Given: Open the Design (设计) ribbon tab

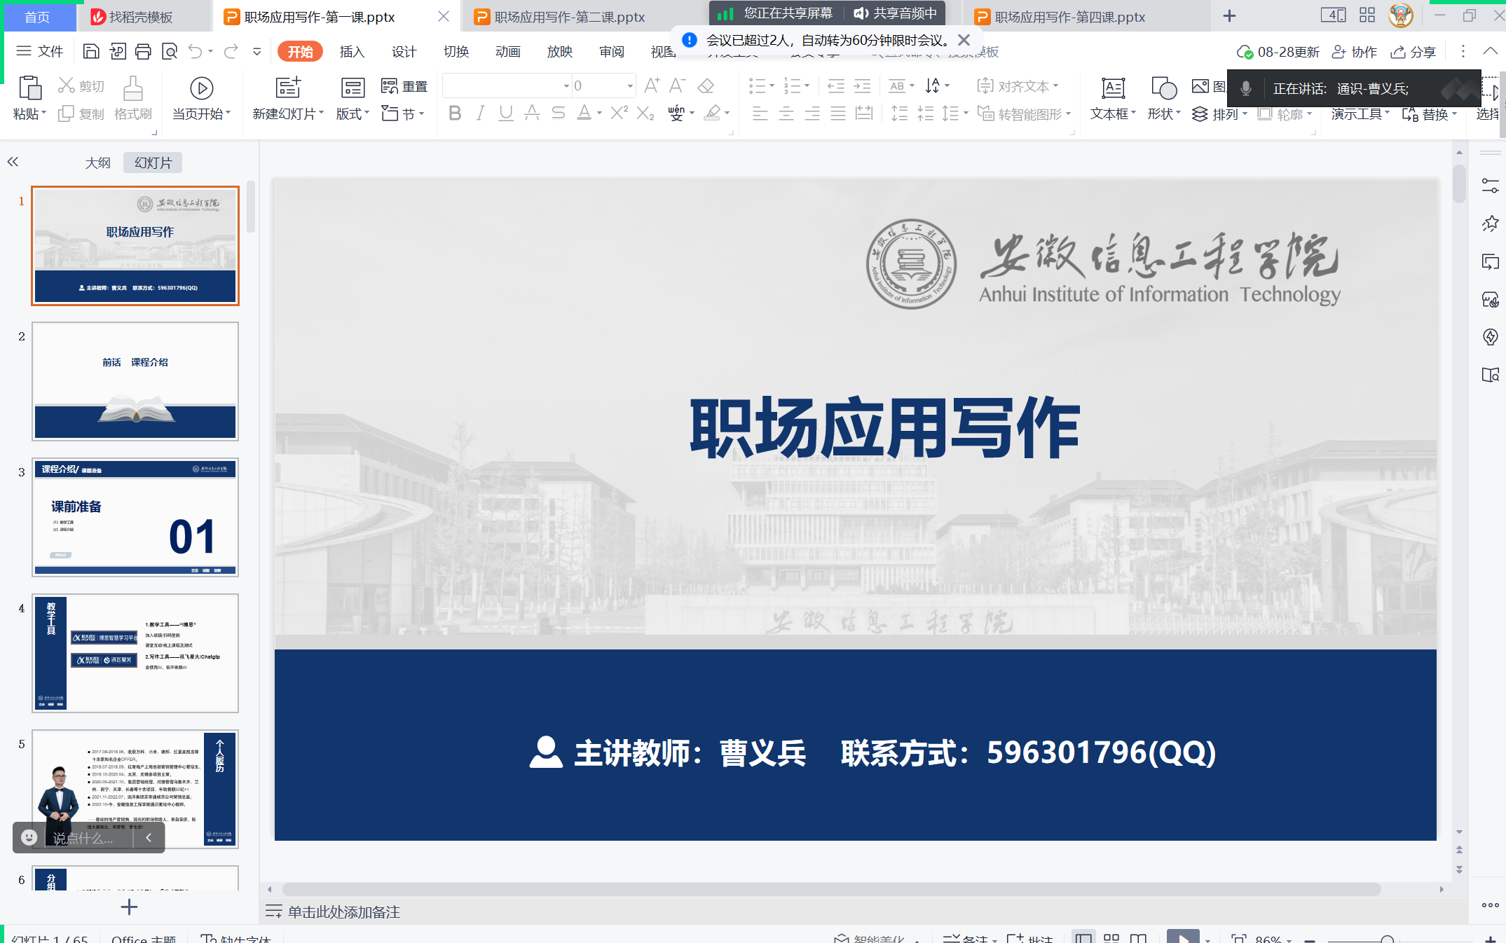Looking at the screenshot, I should [x=404, y=52].
